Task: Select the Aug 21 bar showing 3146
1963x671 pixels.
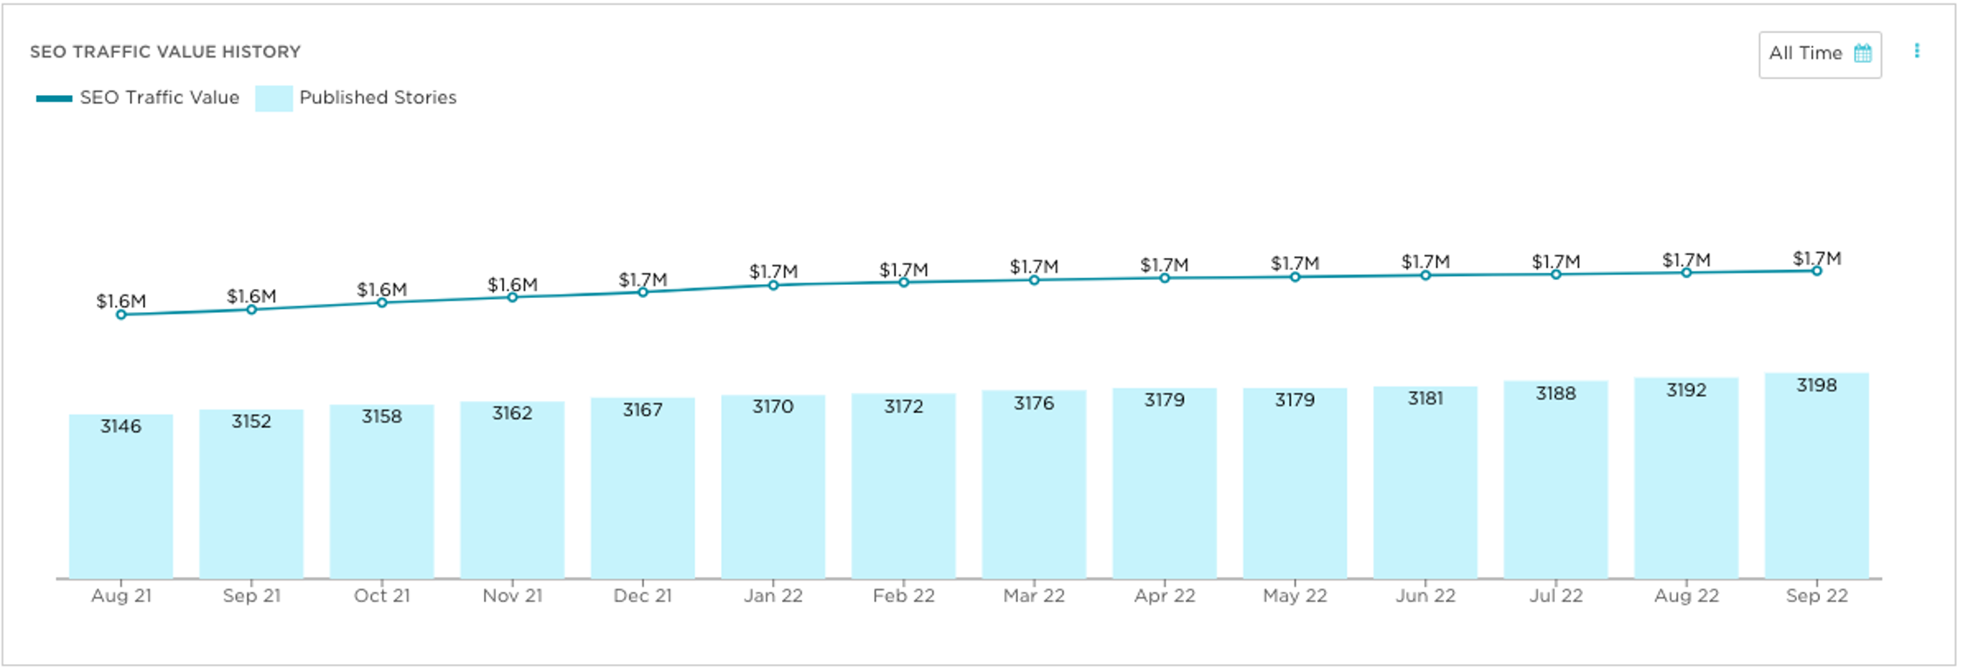Action: tap(121, 497)
